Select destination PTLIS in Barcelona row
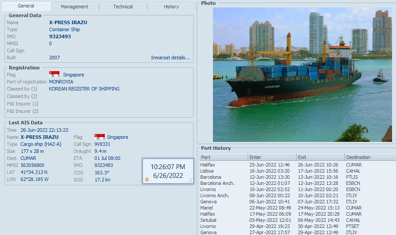The image size is (396, 235). click(352, 177)
